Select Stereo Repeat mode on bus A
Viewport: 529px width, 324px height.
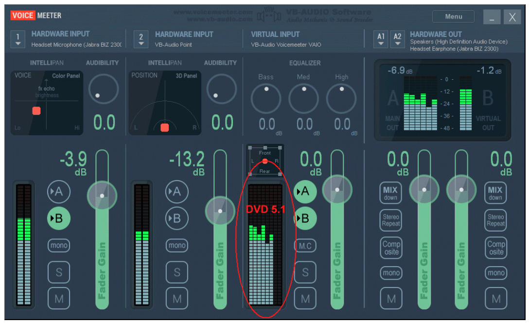click(x=391, y=220)
